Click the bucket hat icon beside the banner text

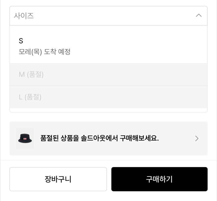tap(25, 139)
